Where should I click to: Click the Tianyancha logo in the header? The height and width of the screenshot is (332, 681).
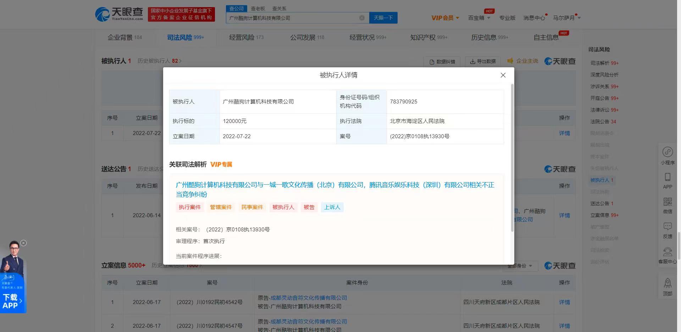(119, 14)
